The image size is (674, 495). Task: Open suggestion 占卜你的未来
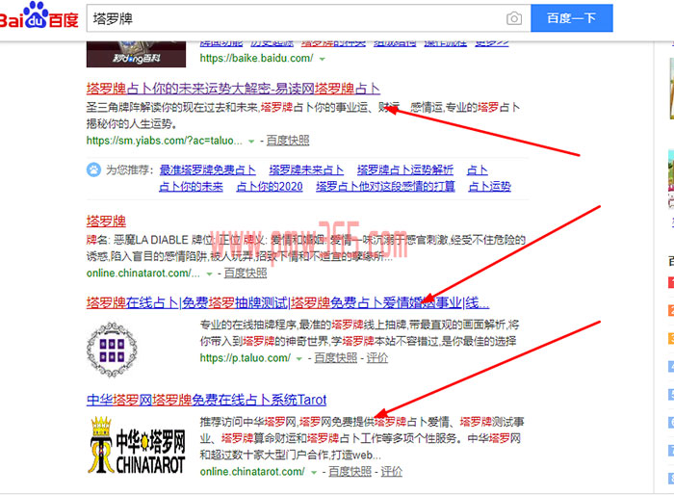(x=191, y=186)
